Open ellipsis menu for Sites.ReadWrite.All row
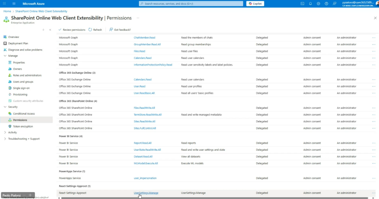 pos(373,122)
